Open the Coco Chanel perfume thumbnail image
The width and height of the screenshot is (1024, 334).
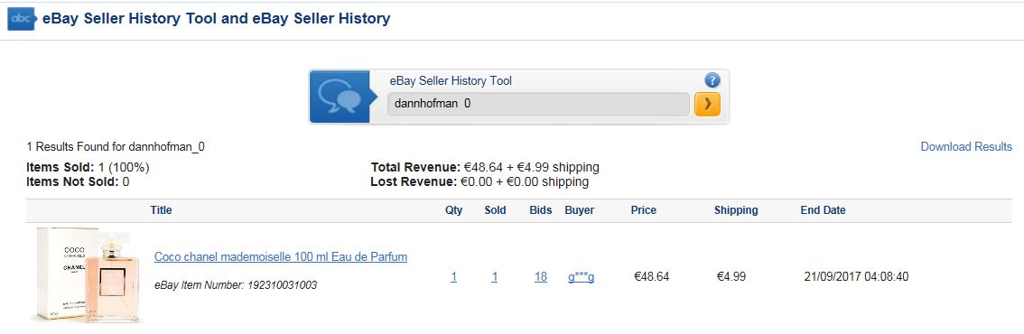(87, 274)
